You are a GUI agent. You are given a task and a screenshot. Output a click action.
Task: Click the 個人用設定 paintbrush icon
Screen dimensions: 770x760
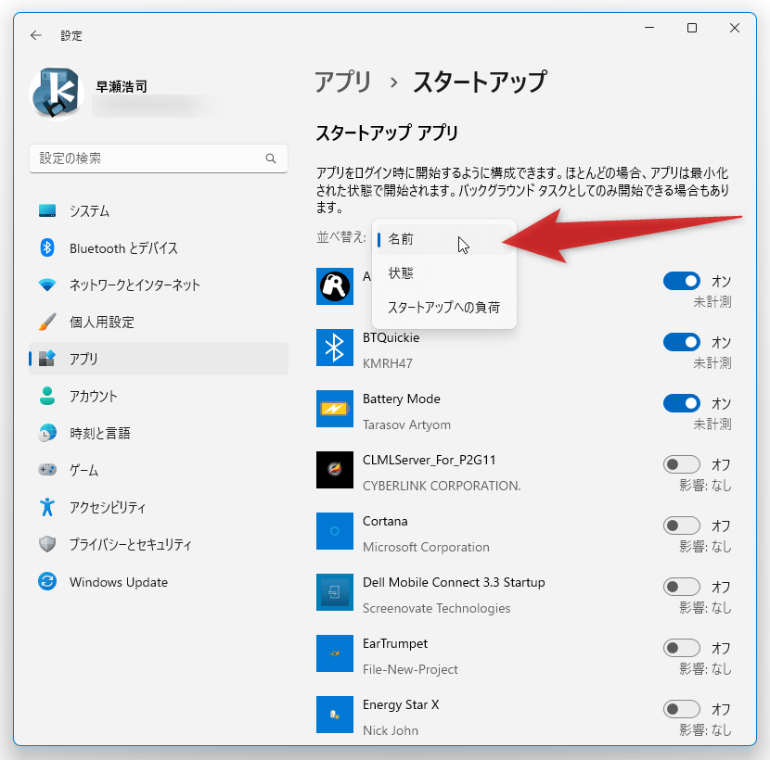pyautogui.click(x=47, y=322)
